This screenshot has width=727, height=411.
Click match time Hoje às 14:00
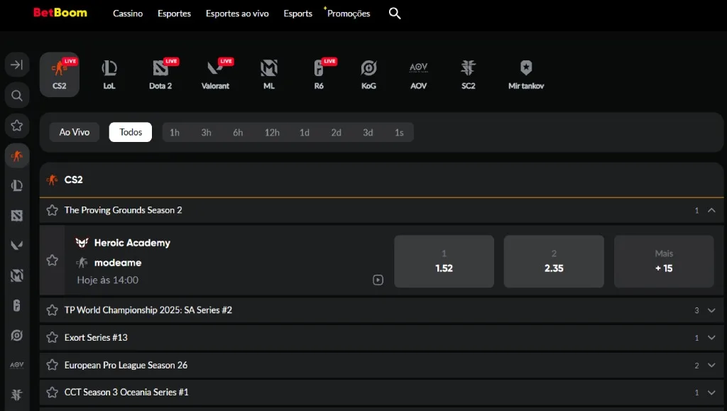108,280
